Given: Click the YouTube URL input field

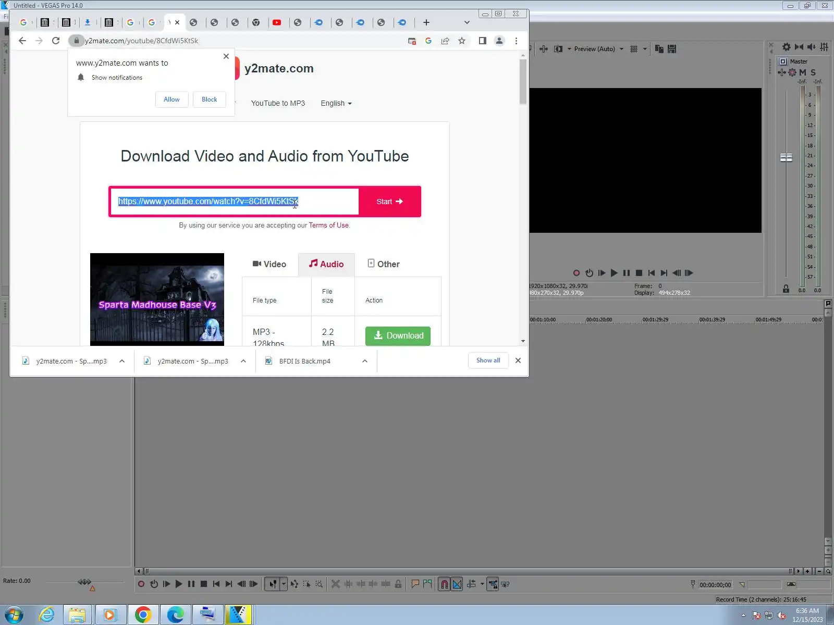Looking at the screenshot, I should tap(235, 202).
